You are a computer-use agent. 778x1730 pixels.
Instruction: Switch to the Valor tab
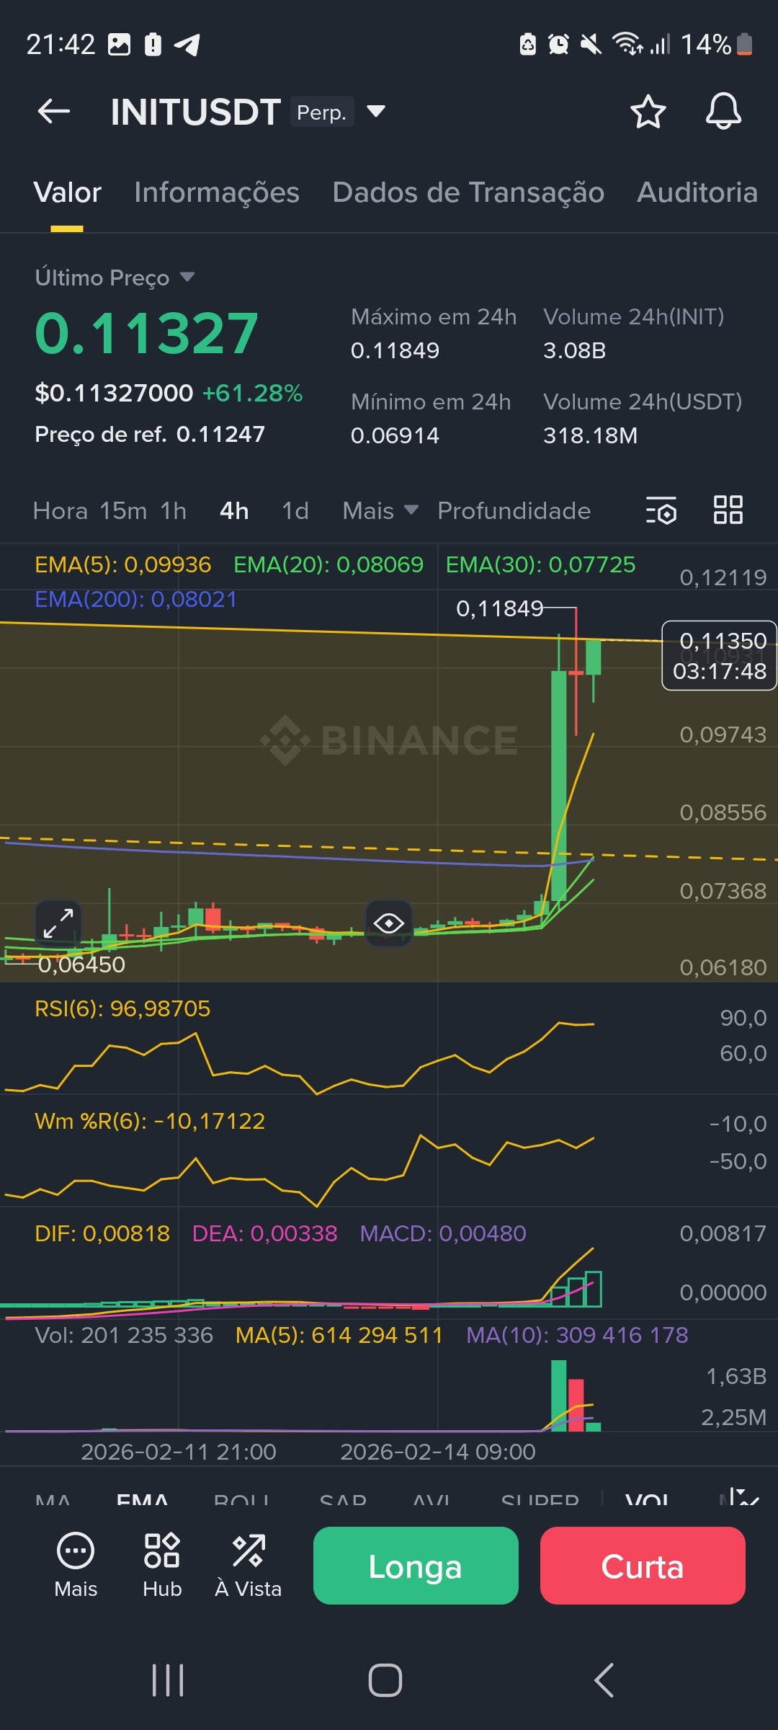67,193
